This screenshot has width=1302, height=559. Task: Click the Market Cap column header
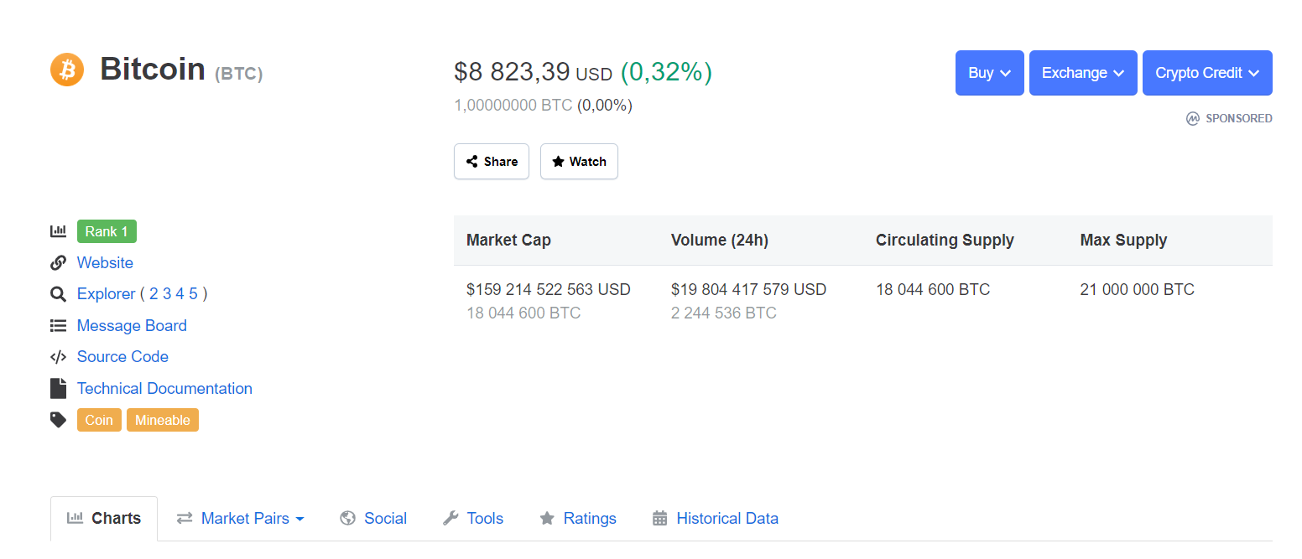508,241
